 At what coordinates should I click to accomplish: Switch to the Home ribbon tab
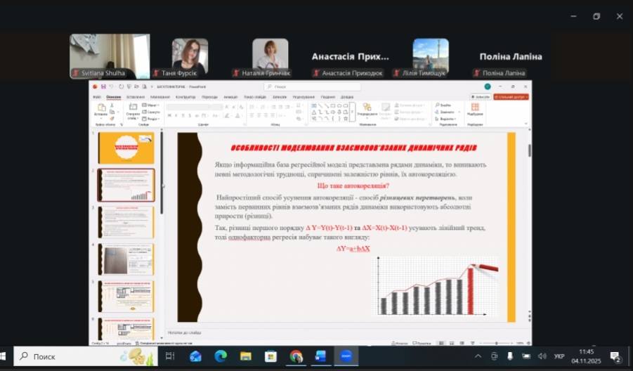pos(113,97)
